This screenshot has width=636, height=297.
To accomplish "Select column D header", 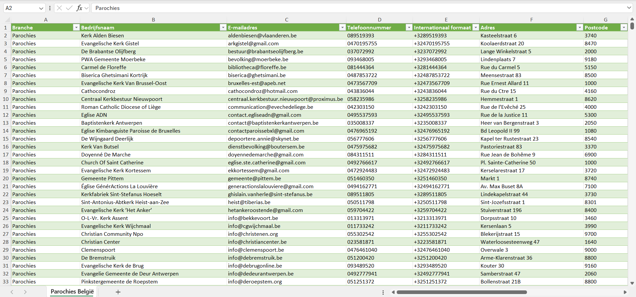I will click(x=379, y=20).
